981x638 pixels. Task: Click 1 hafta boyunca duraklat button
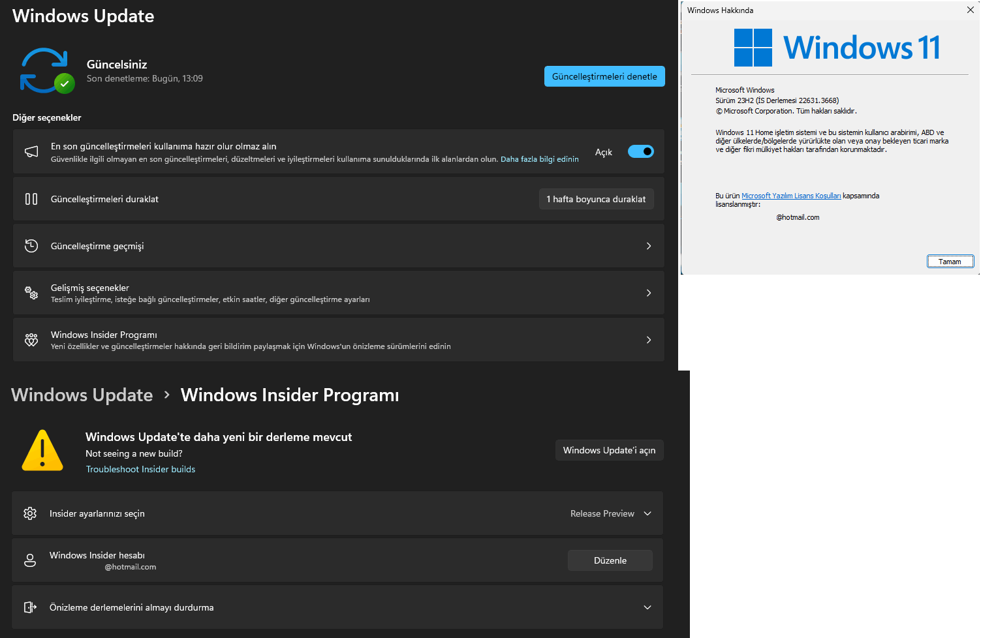click(596, 199)
